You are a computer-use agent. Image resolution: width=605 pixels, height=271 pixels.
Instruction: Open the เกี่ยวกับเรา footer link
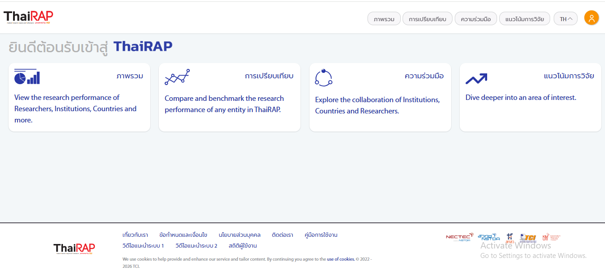coord(135,235)
